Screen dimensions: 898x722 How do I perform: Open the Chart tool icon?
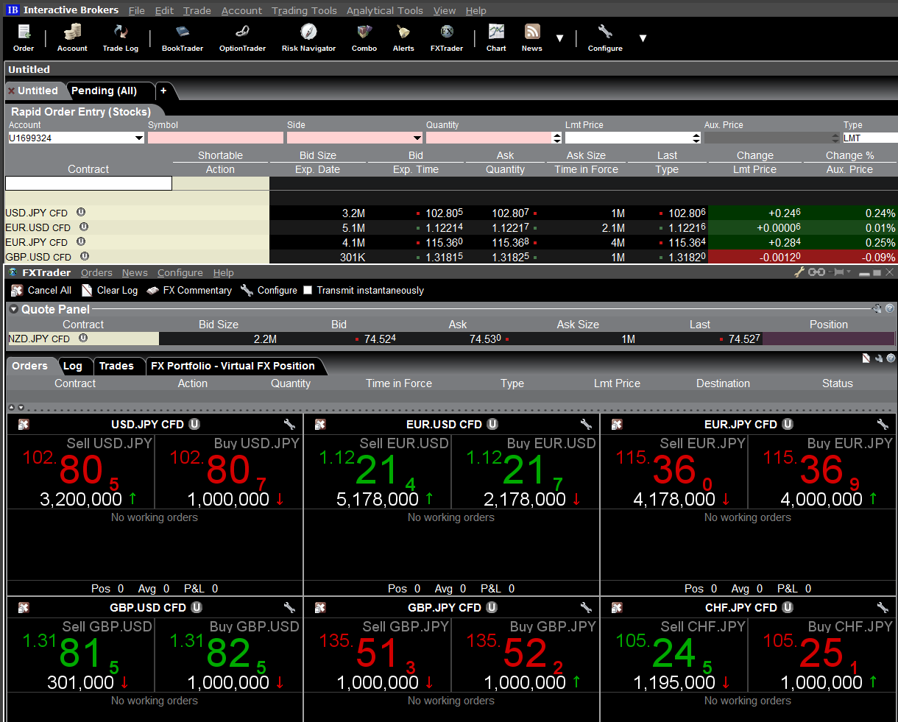click(x=496, y=38)
